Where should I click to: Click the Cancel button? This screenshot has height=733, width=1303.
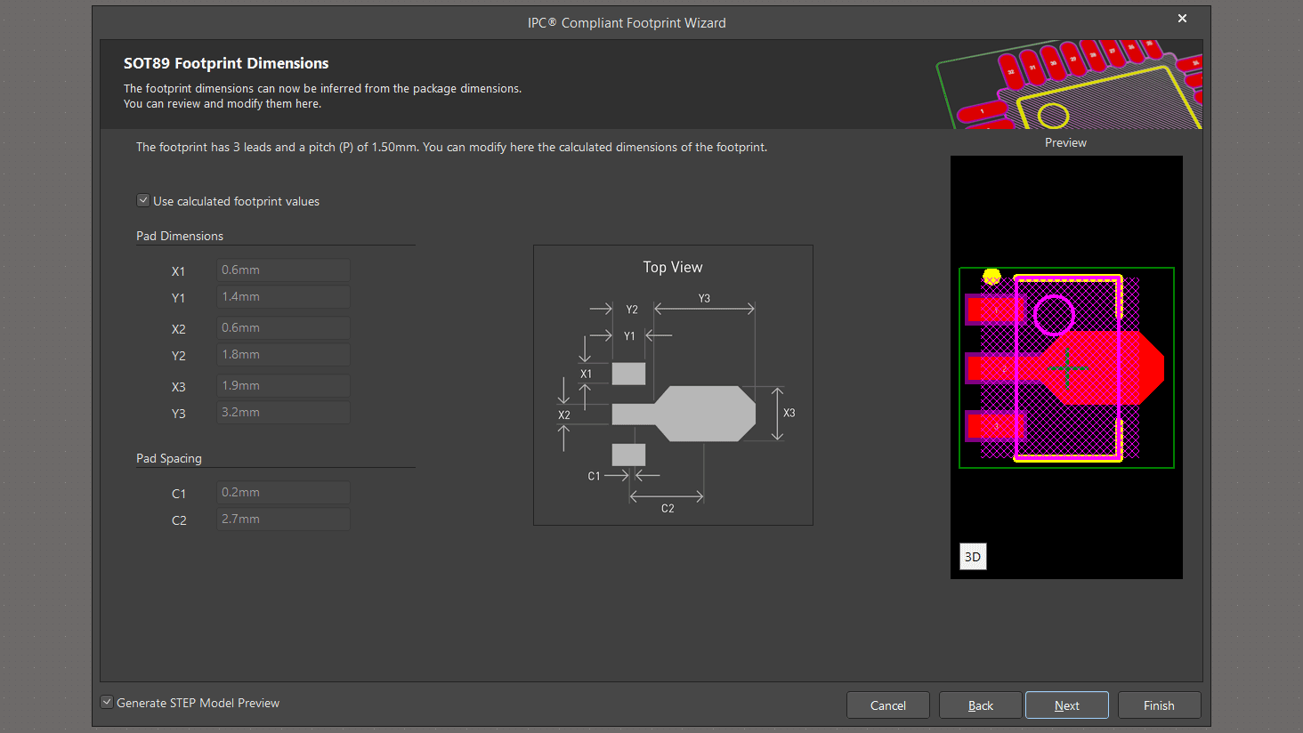tap(887, 705)
